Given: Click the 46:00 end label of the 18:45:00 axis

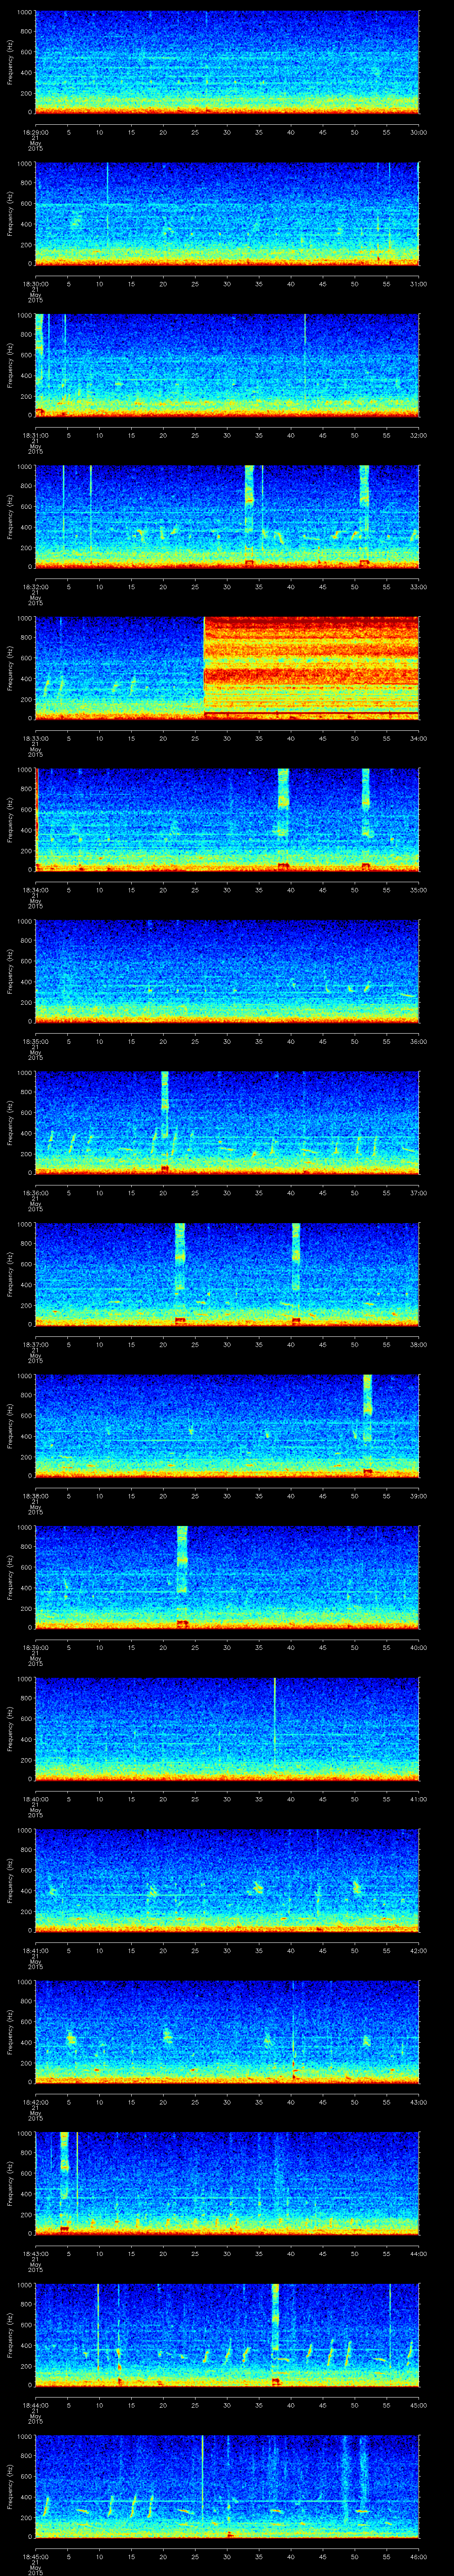Looking at the screenshot, I should click(x=418, y=2557).
